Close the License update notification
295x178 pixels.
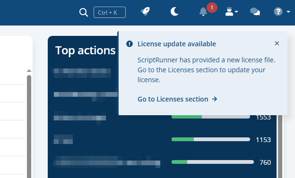pos(277,43)
